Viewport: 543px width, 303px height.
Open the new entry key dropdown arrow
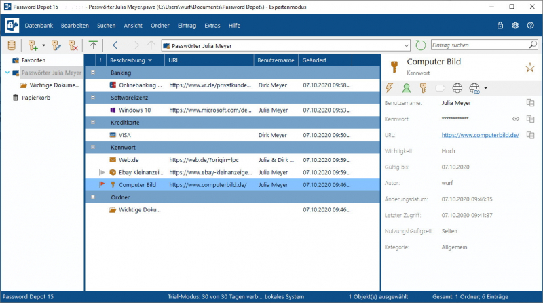[x=43, y=45]
